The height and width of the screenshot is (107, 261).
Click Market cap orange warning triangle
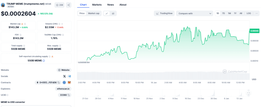pos(22,24)
